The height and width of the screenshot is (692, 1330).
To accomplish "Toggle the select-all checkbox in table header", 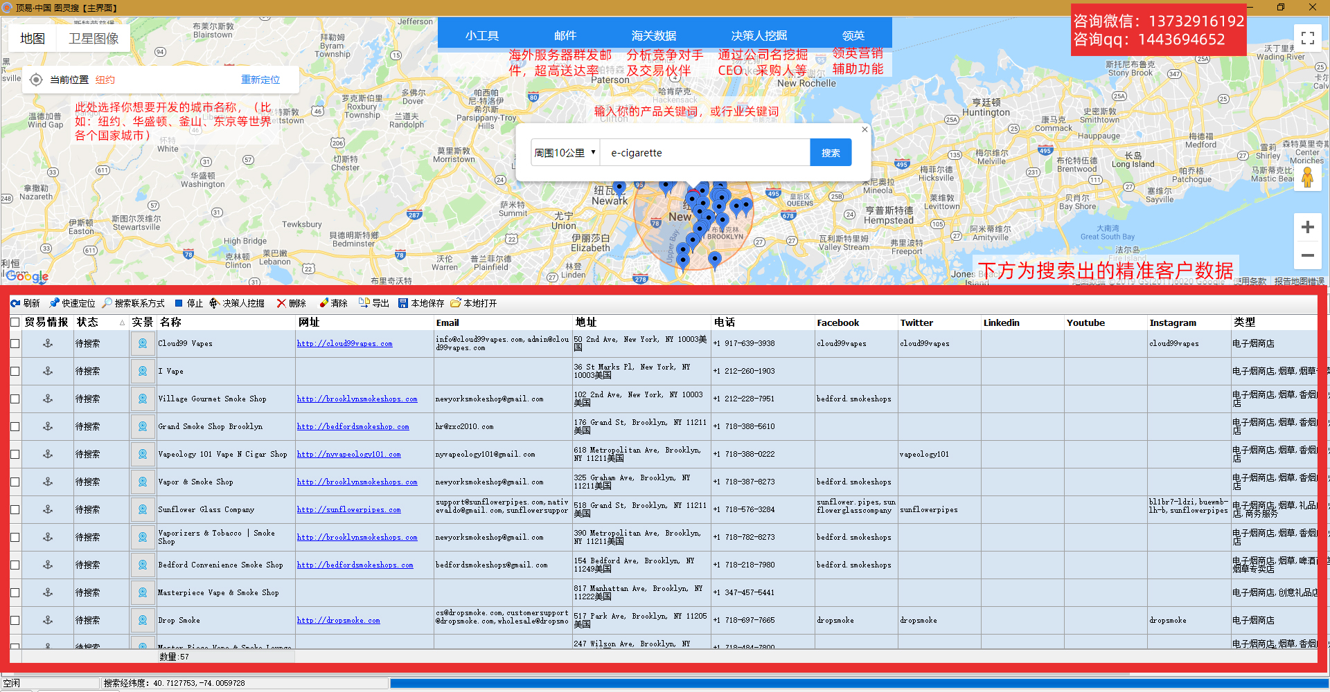I will point(15,322).
